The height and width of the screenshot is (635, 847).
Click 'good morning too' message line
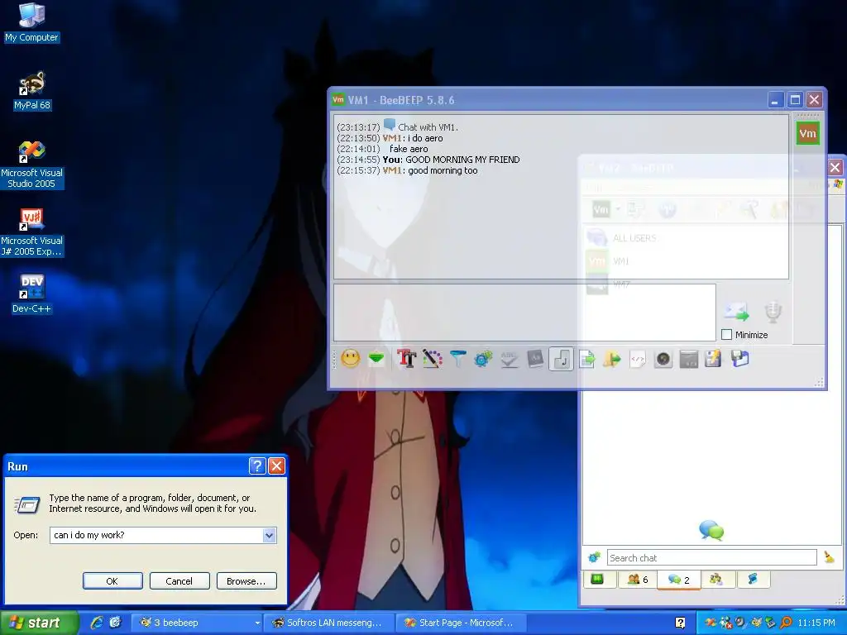tap(407, 170)
